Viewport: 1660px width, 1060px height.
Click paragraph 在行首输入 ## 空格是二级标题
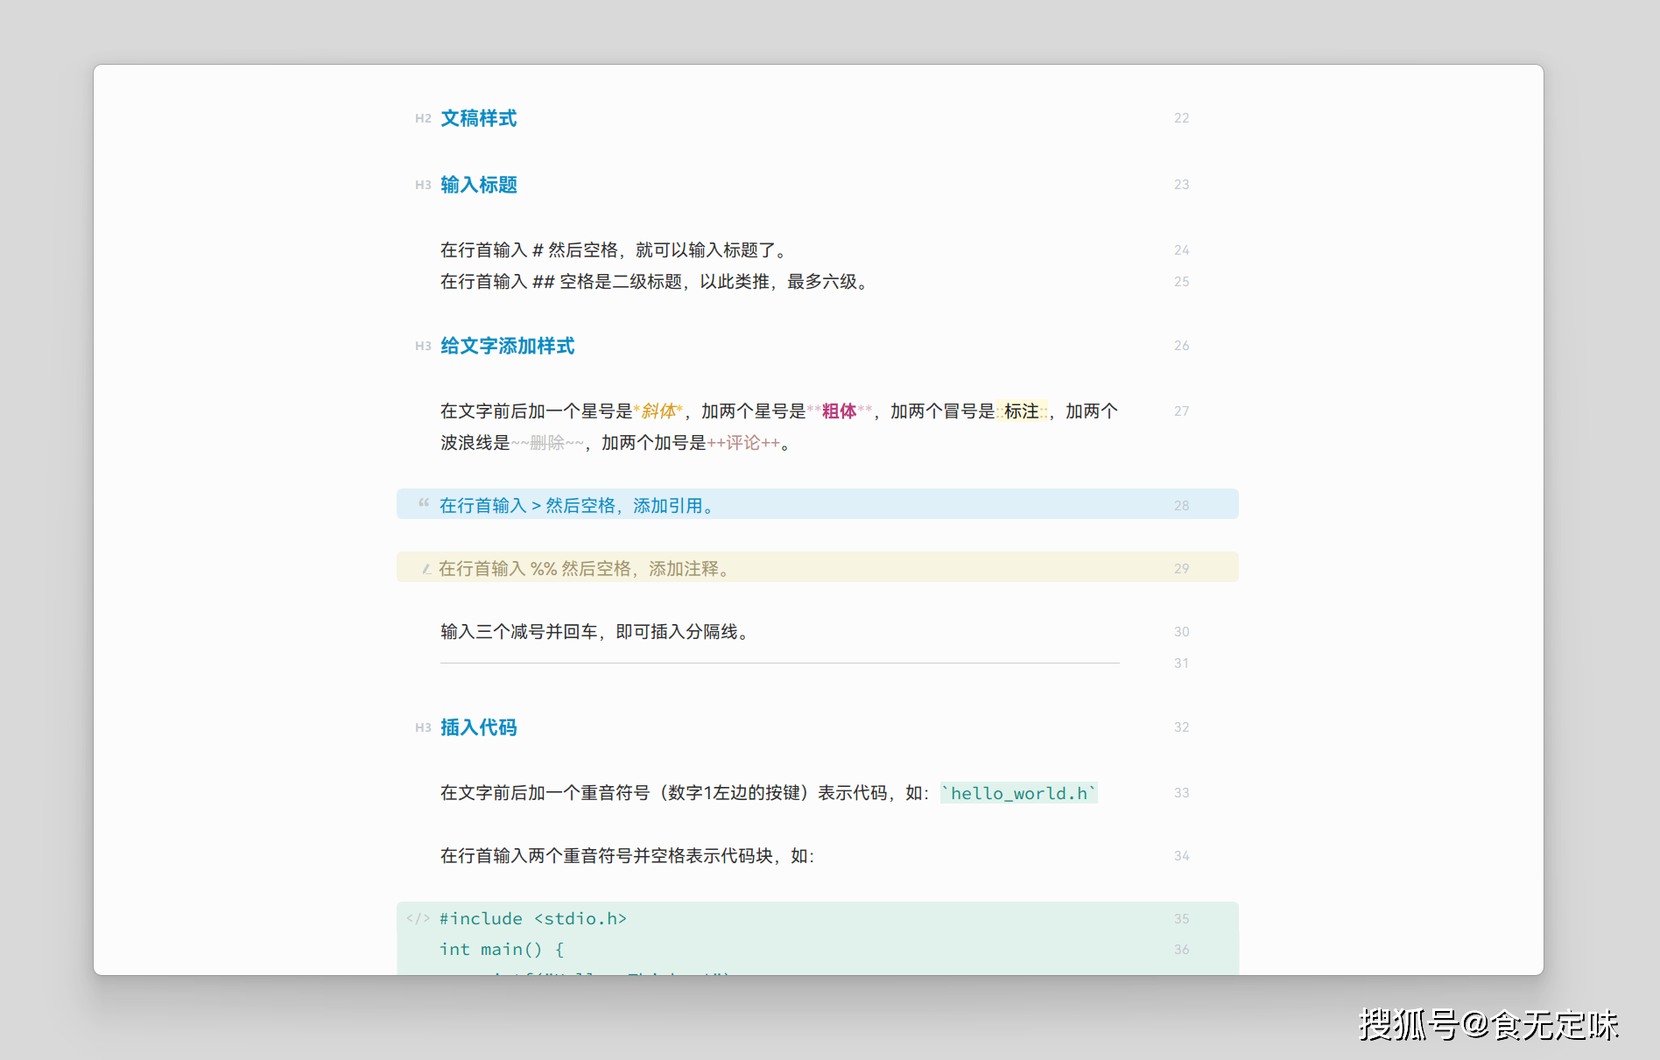pyautogui.click(x=656, y=282)
